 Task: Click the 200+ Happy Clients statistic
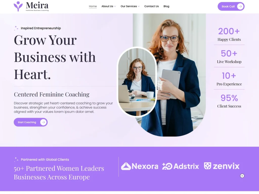[229, 34]
